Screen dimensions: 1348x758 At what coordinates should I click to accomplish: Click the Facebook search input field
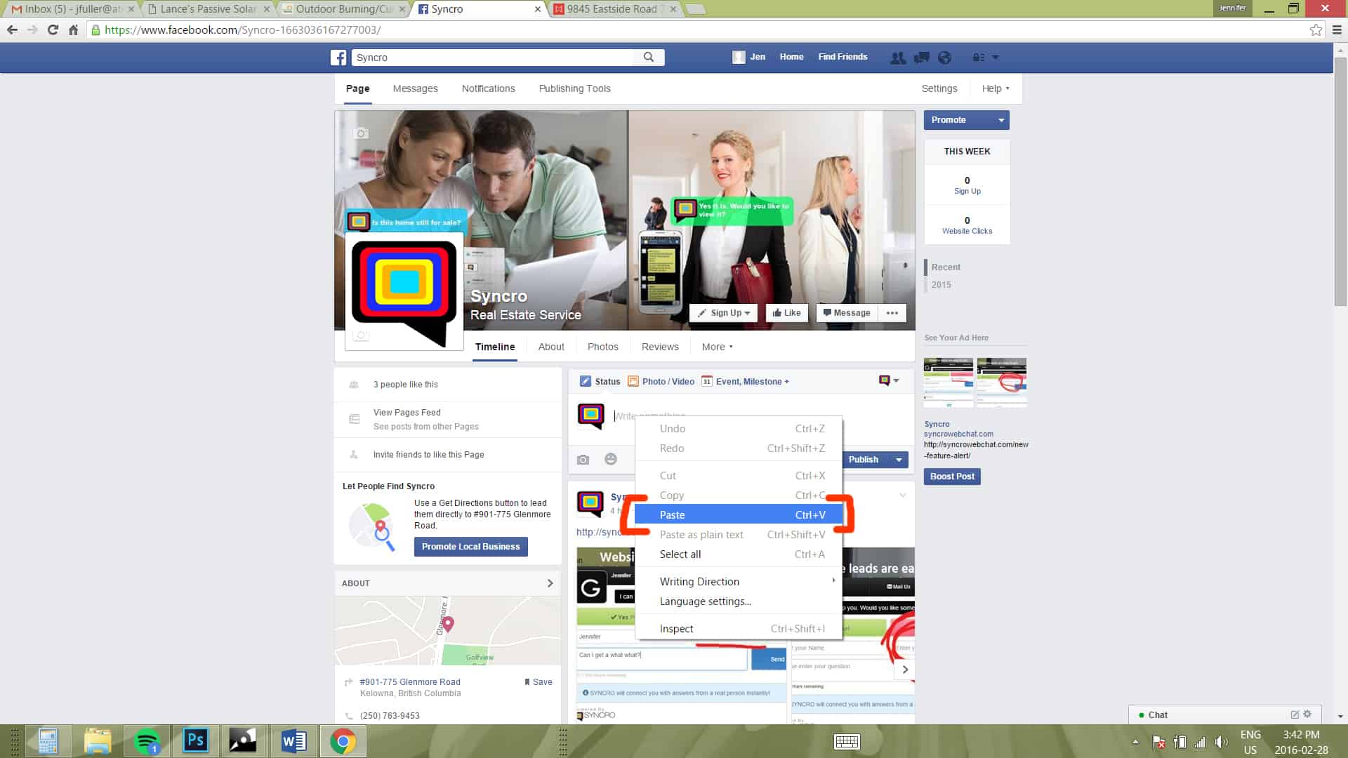click(494, 58)
